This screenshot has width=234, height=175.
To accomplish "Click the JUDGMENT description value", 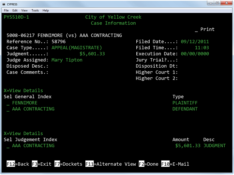I will (x=215, y=146).
